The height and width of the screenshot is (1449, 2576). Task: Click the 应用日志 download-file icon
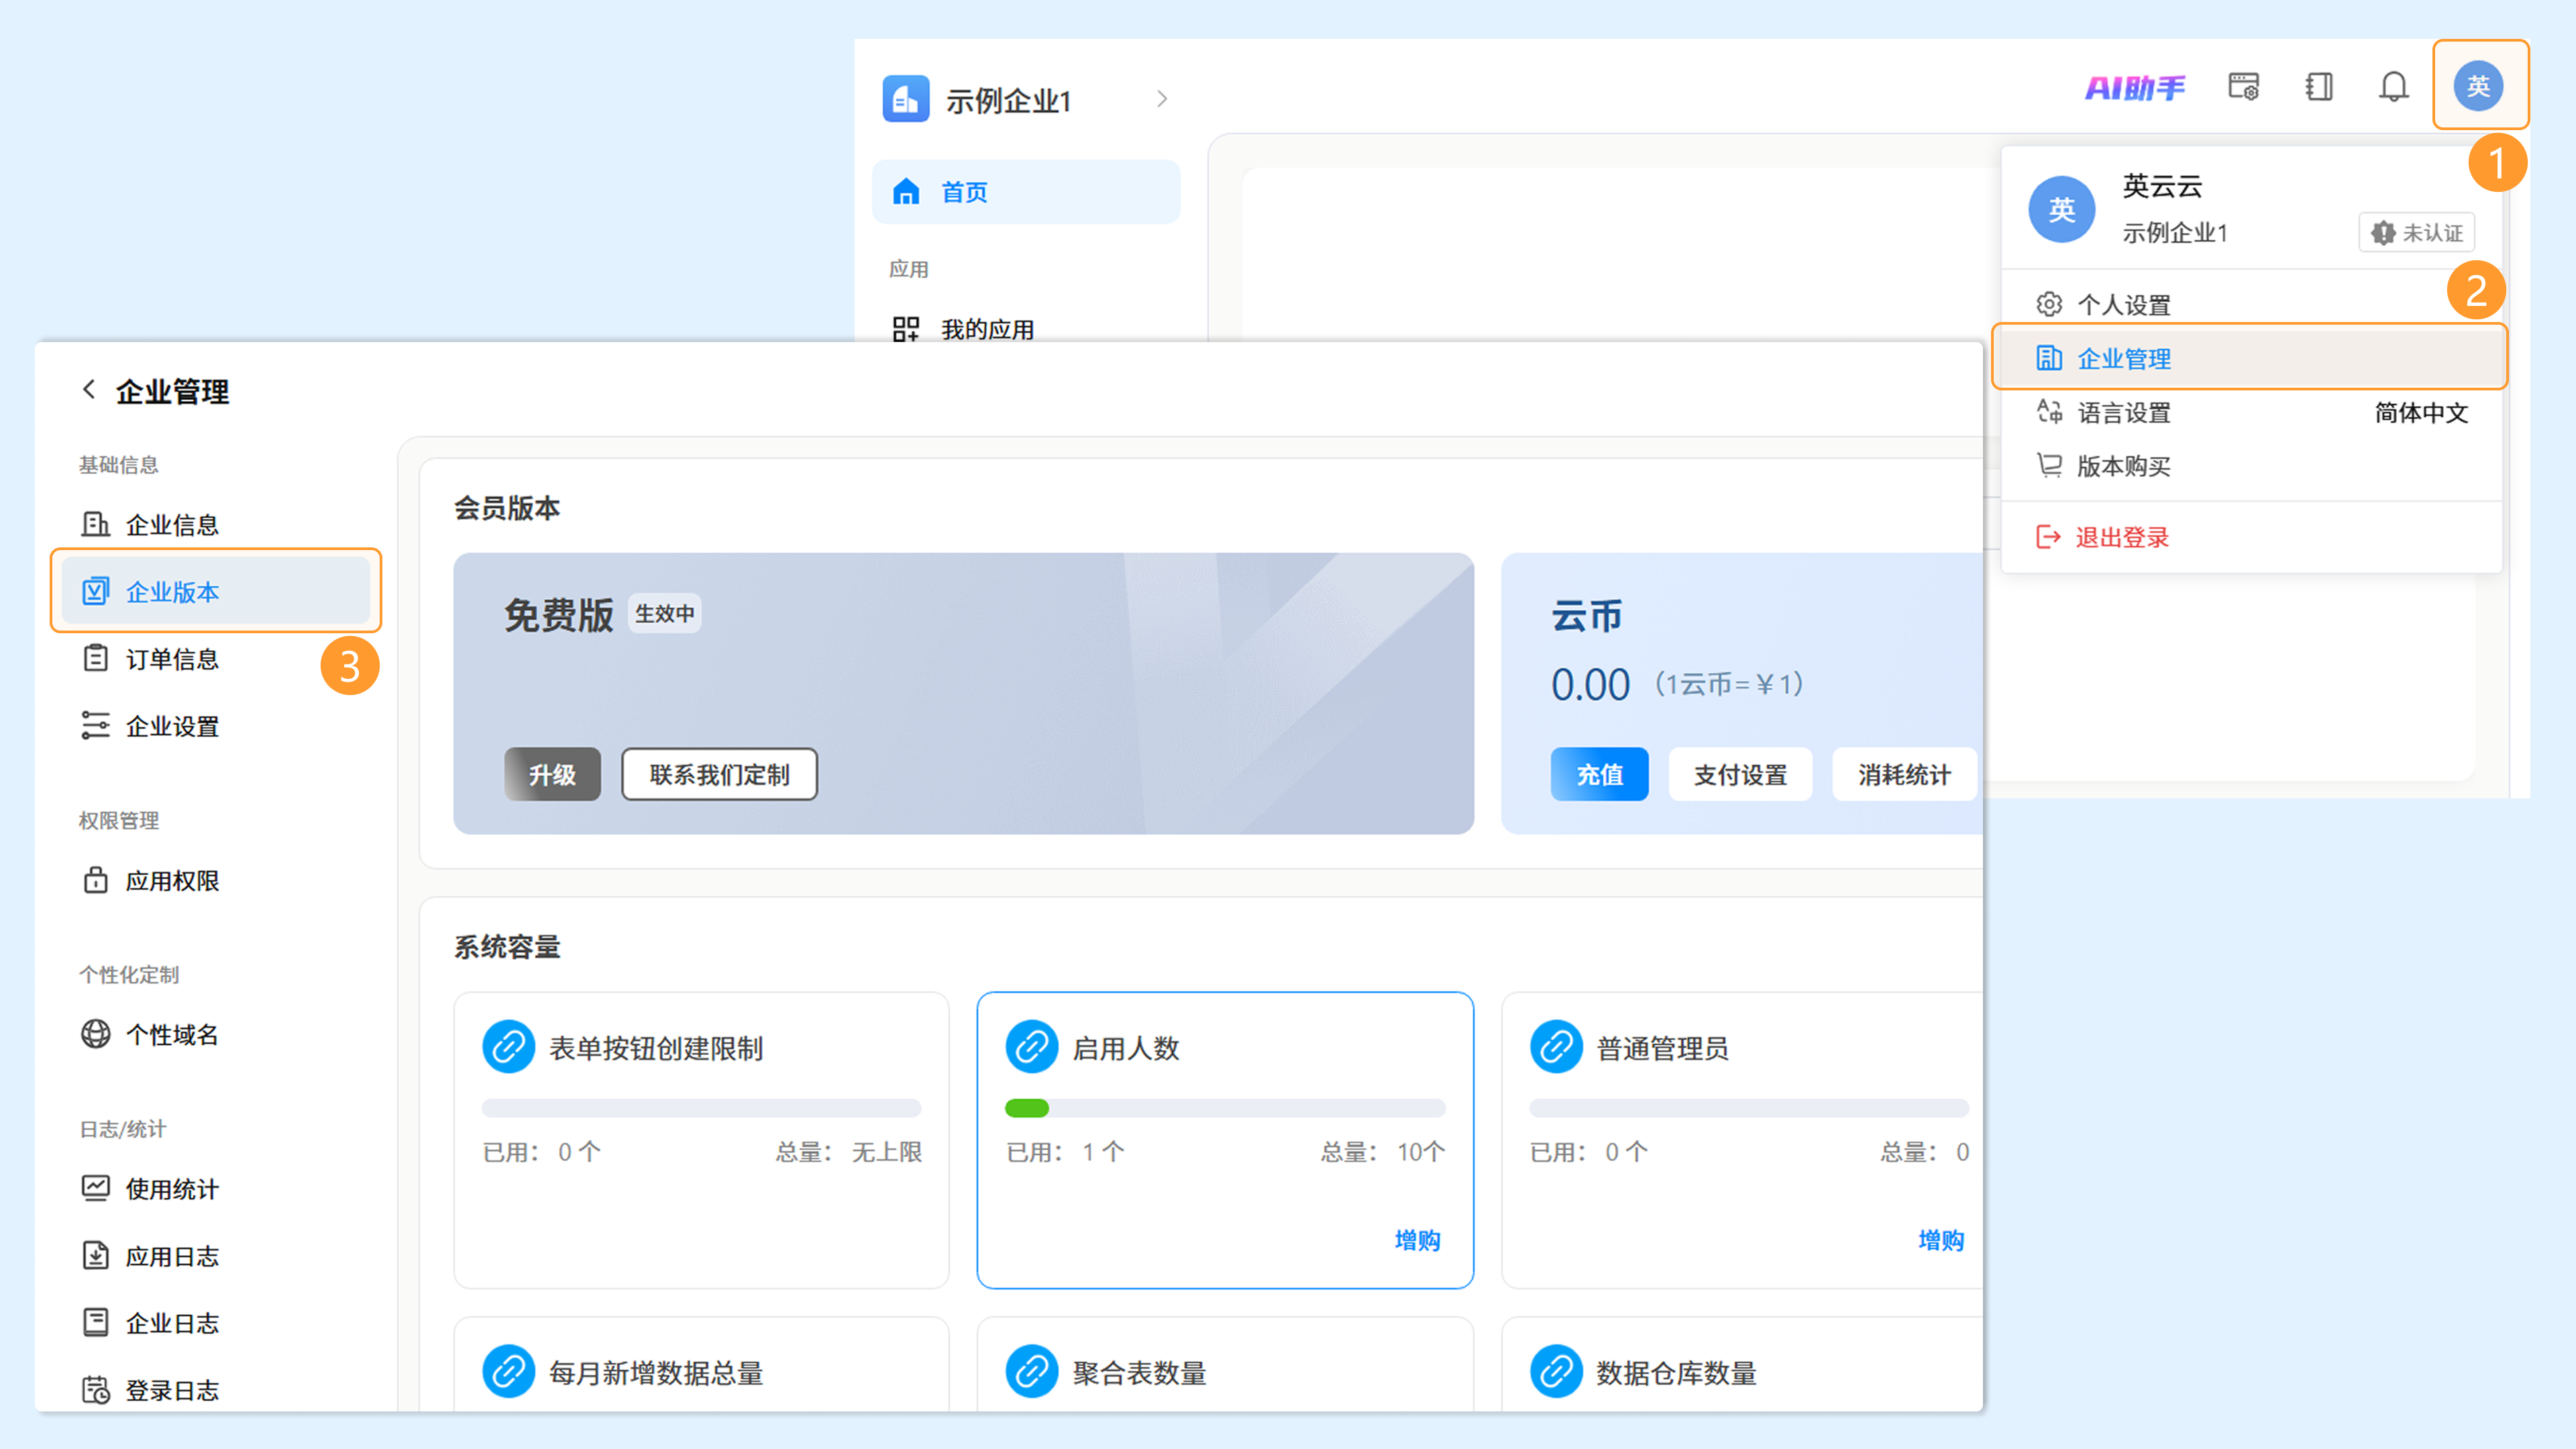(x=95, y=1254)
